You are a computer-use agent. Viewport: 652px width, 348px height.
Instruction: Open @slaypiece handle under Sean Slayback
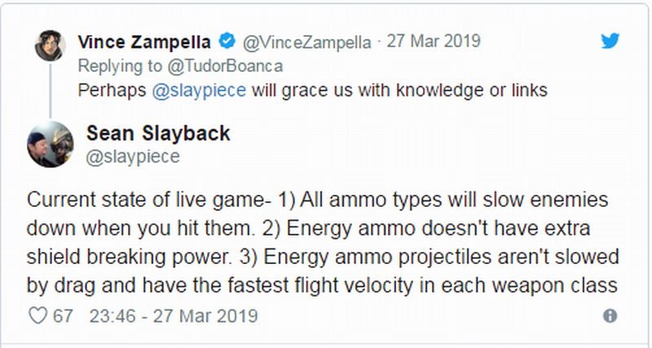tap(132, 156)
